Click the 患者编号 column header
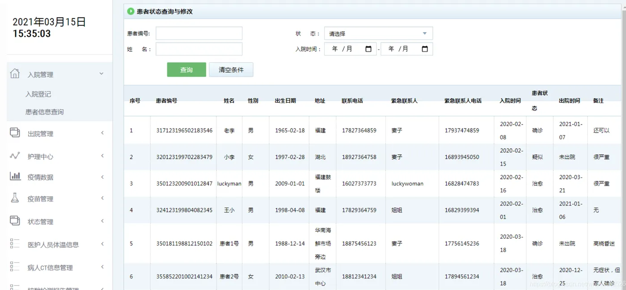Viewport: 626px width, 290px height. pos(167,101)
